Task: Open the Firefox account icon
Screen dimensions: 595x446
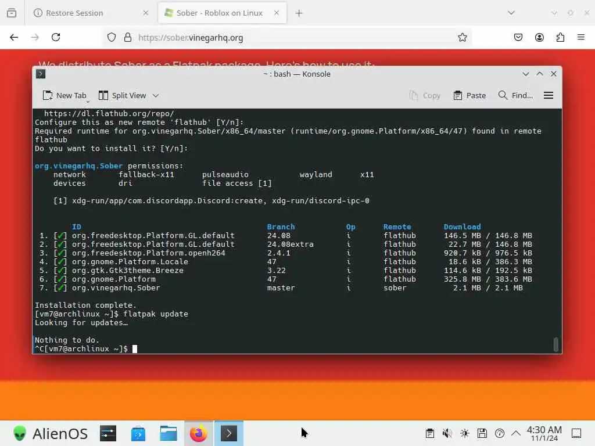Action: pyautogui.click(x=539, y=37)
